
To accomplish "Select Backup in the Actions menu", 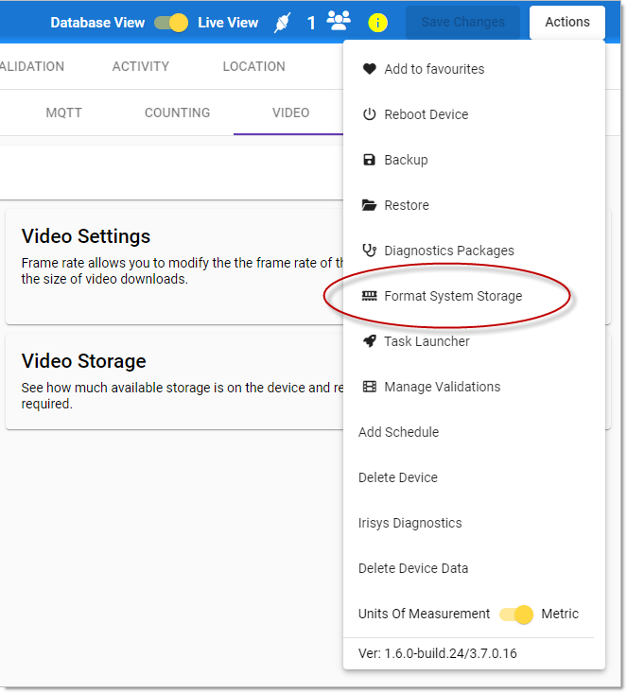I will pos(474,160).
